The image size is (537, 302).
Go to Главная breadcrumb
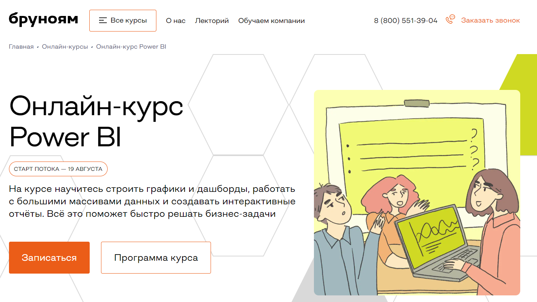[21, 47]
